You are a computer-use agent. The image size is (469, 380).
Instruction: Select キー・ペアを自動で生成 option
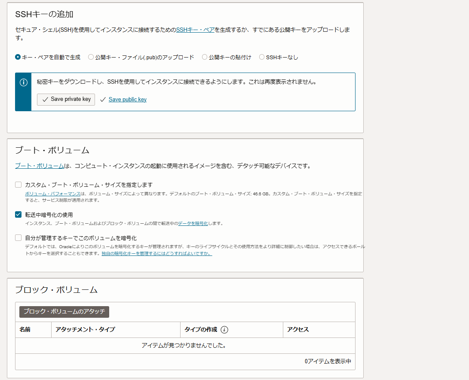point(17,57)
